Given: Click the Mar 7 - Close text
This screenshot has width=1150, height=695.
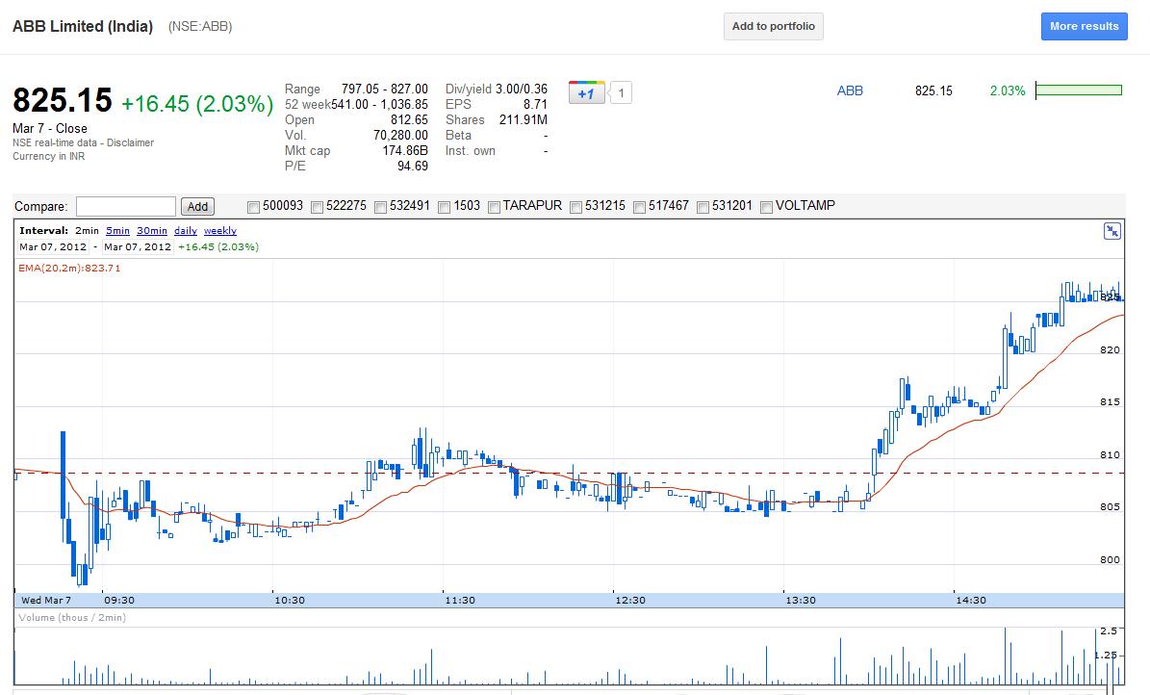Looking at the screenshot, I should coord(50,128).
